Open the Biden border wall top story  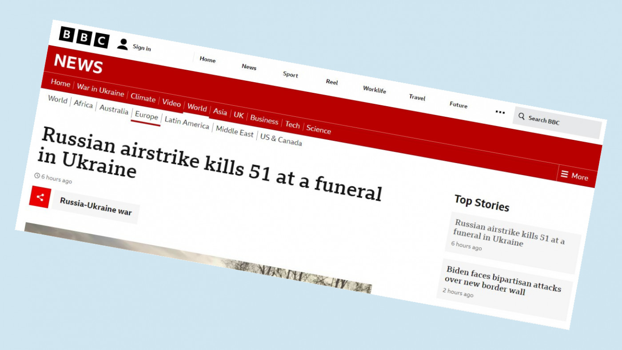tap(503, 282)
